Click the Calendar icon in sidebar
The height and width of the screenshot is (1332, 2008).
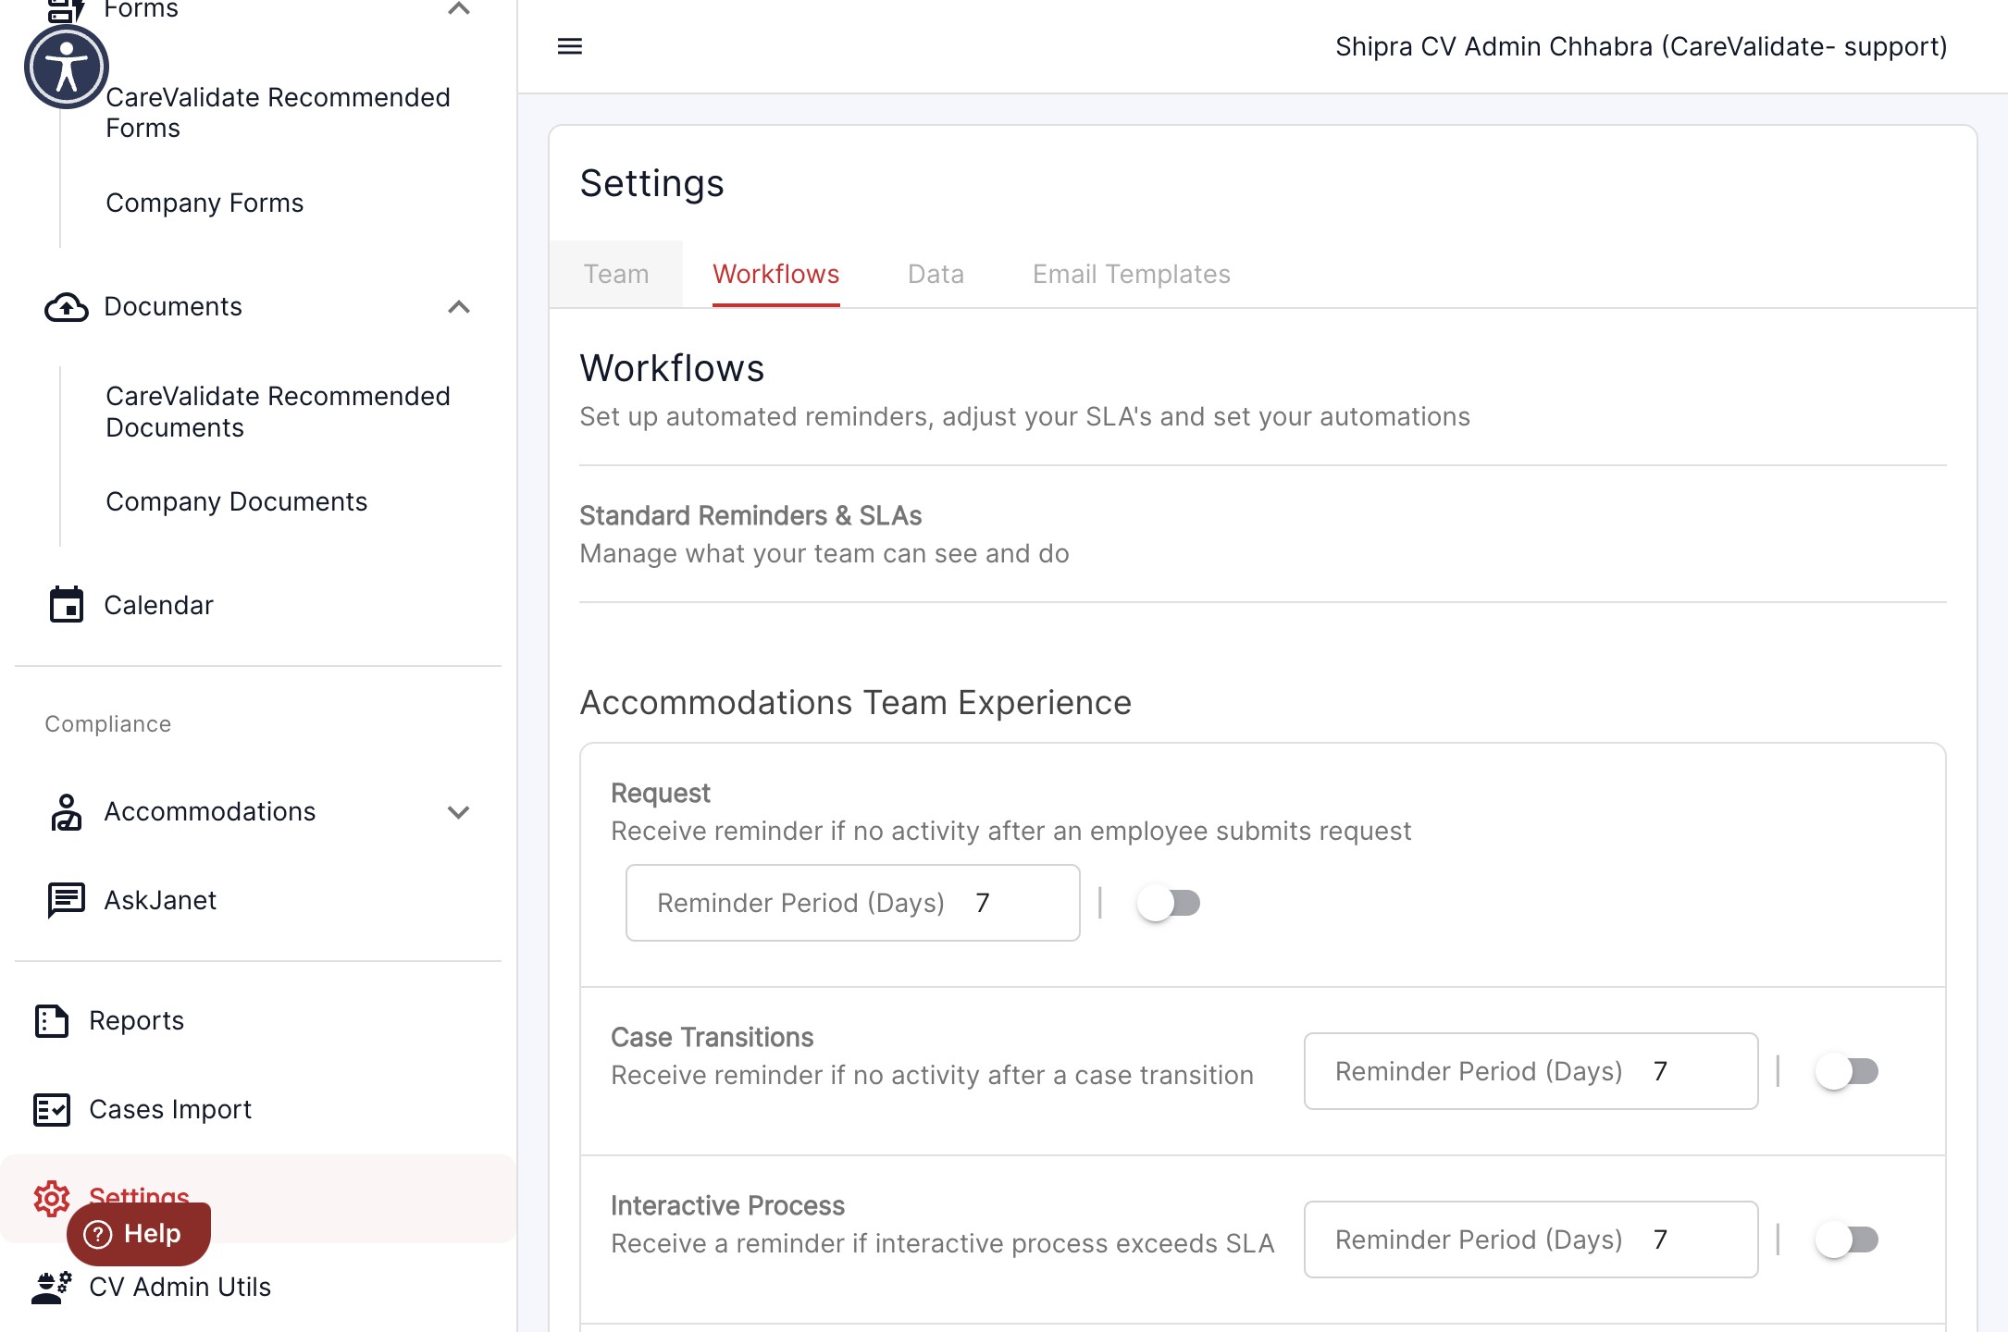coord(67,605)
